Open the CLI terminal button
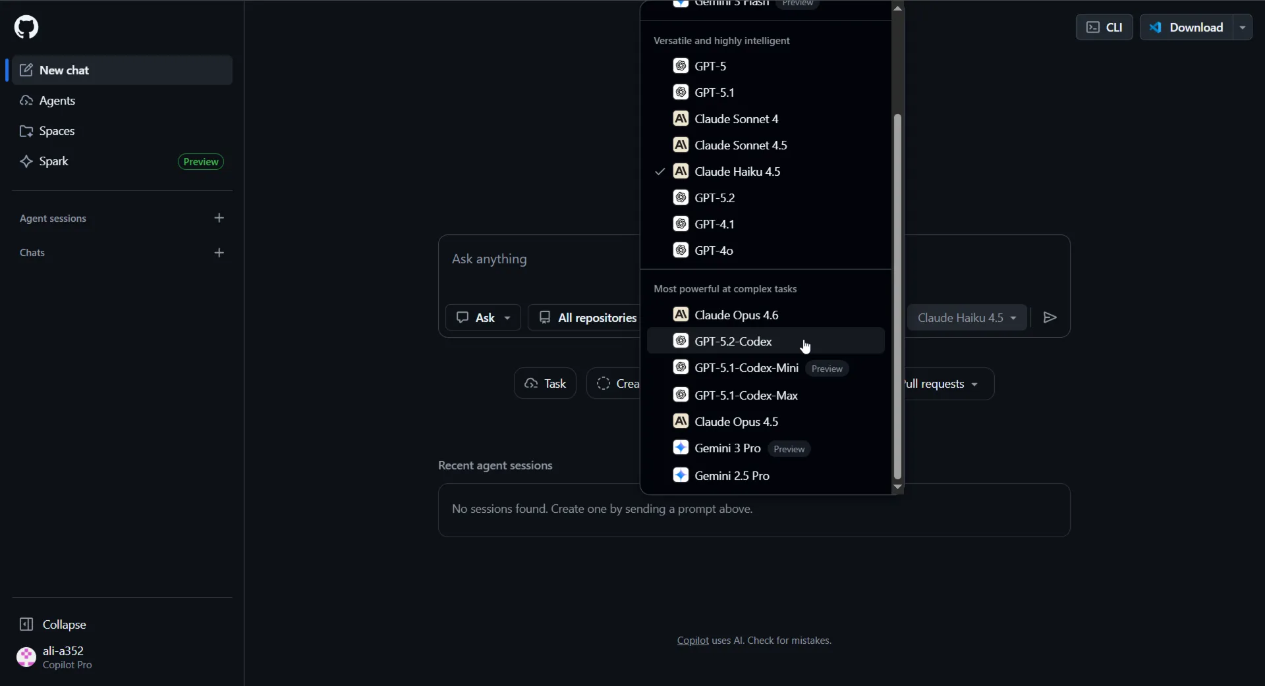Screen dimensions: 1265x686 [x=1104, y=27]
